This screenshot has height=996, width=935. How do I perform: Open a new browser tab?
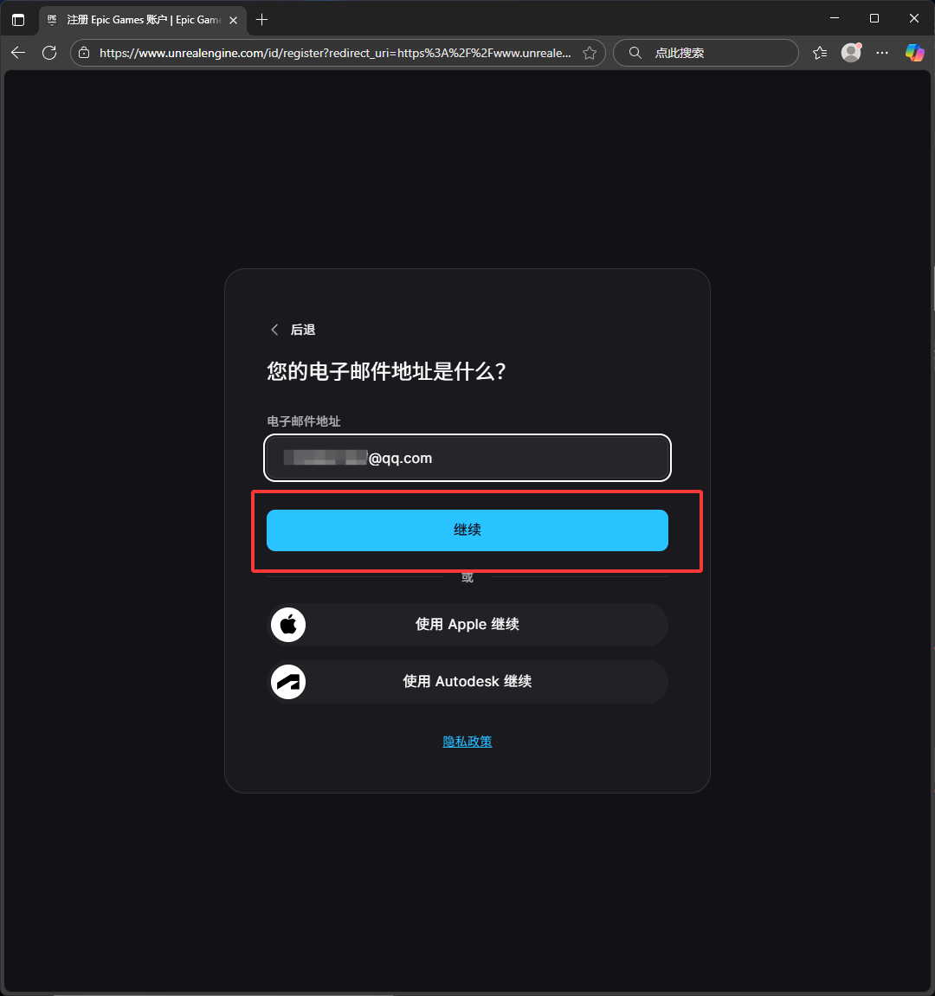261,19
